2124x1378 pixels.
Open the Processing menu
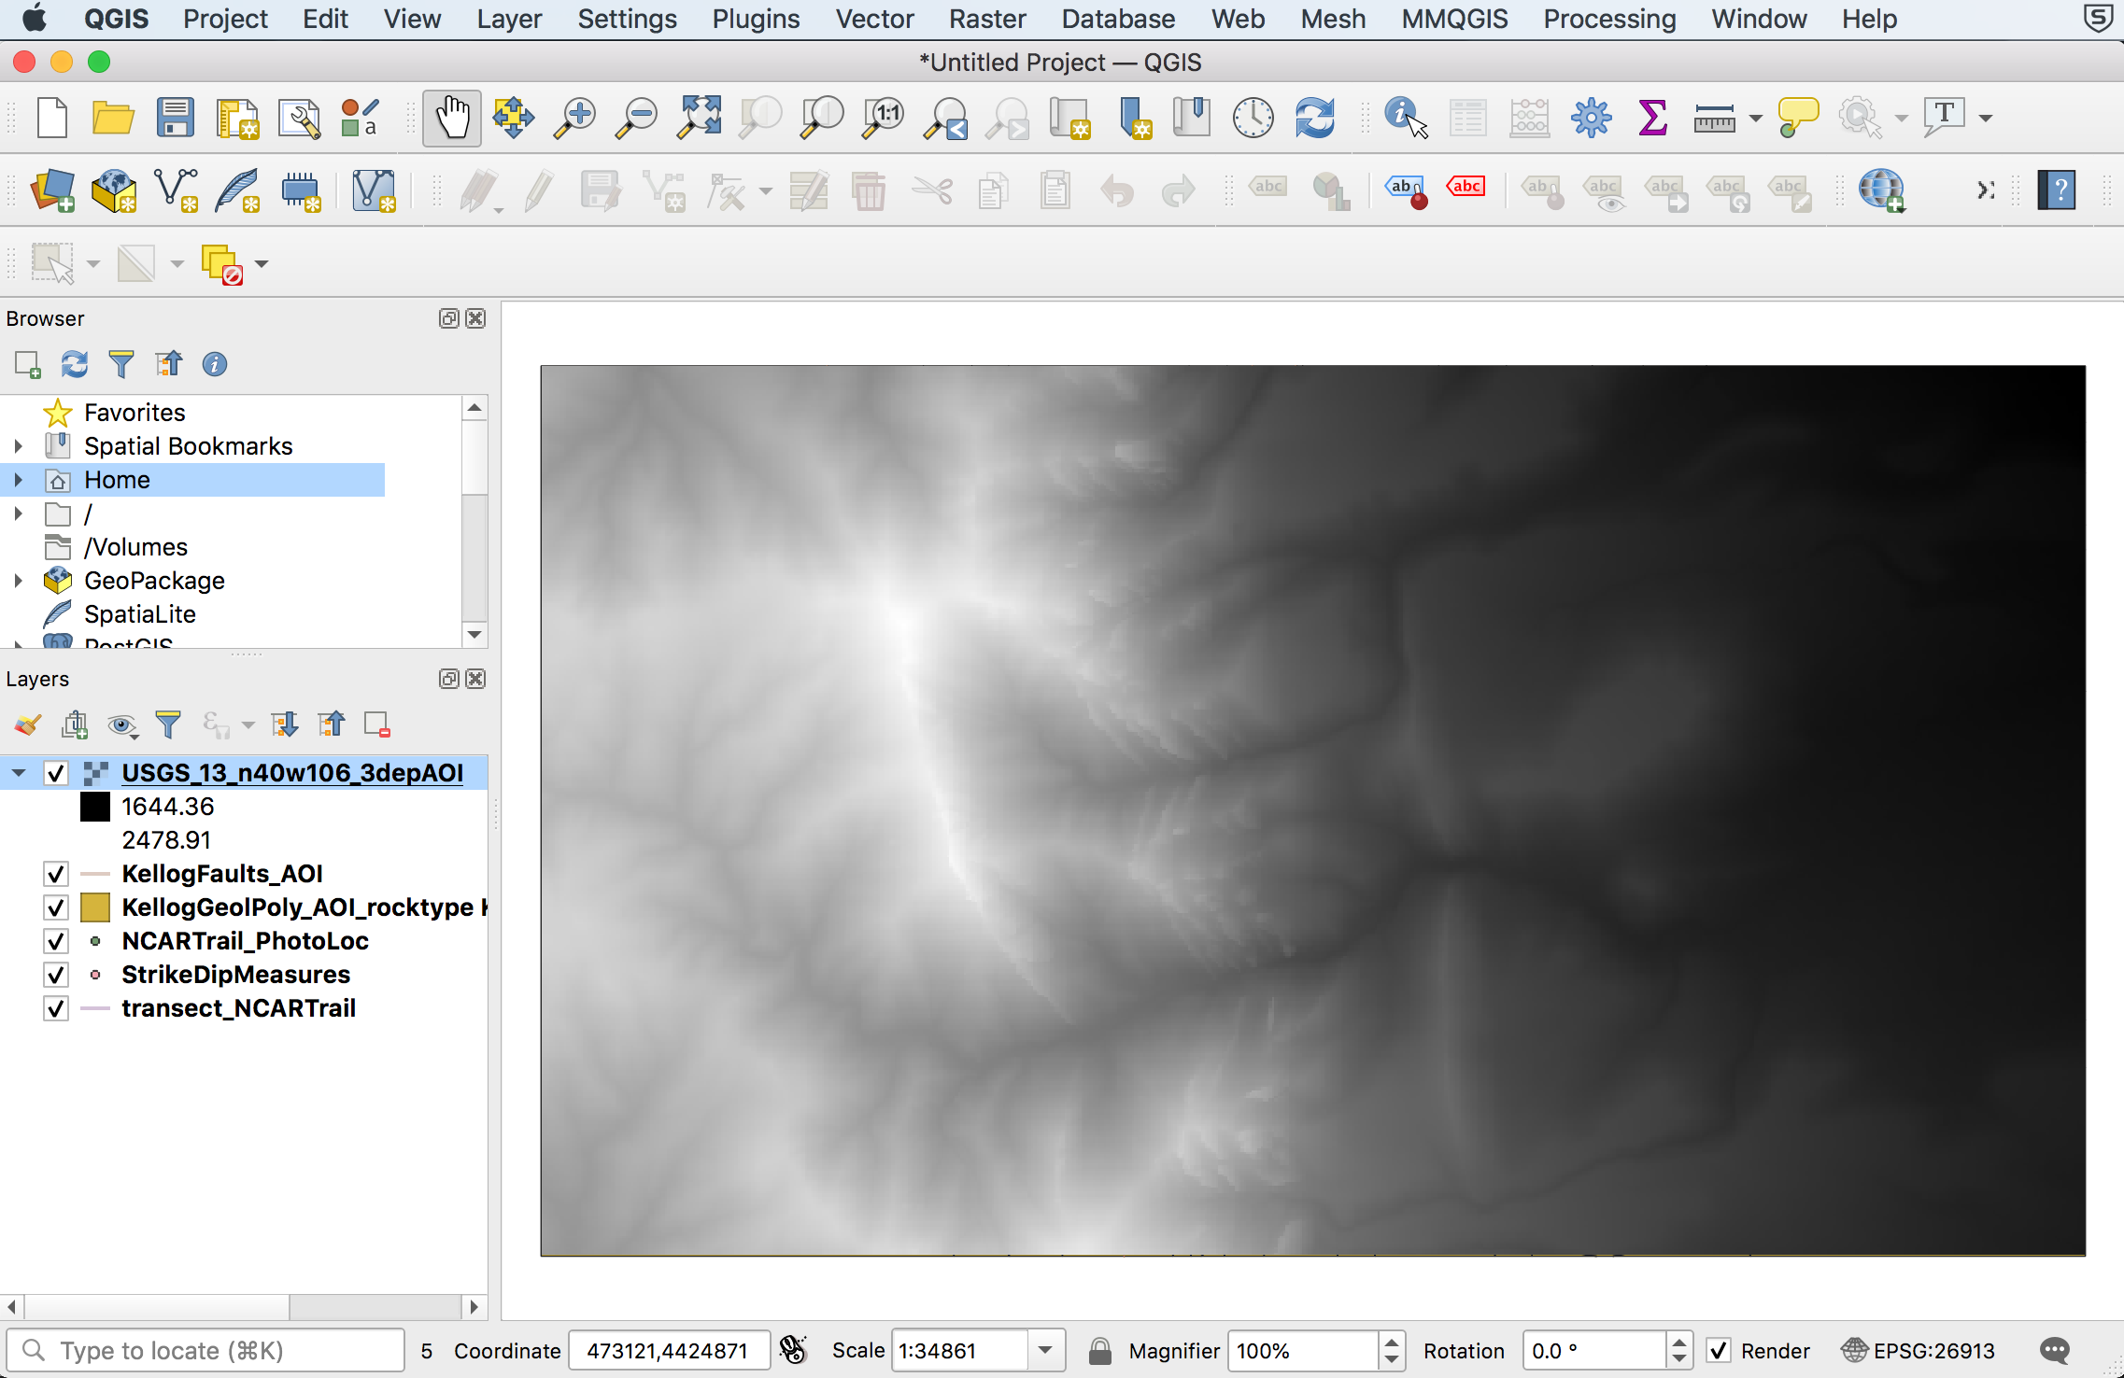(1608, 19)
